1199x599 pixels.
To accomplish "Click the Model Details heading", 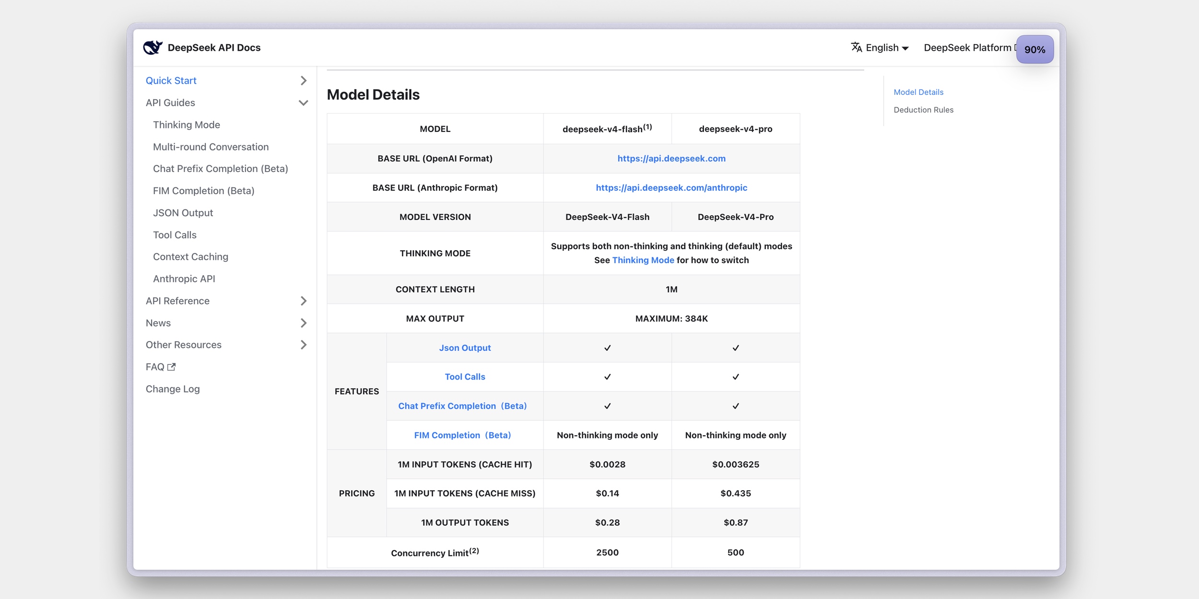I will [373, 95].
